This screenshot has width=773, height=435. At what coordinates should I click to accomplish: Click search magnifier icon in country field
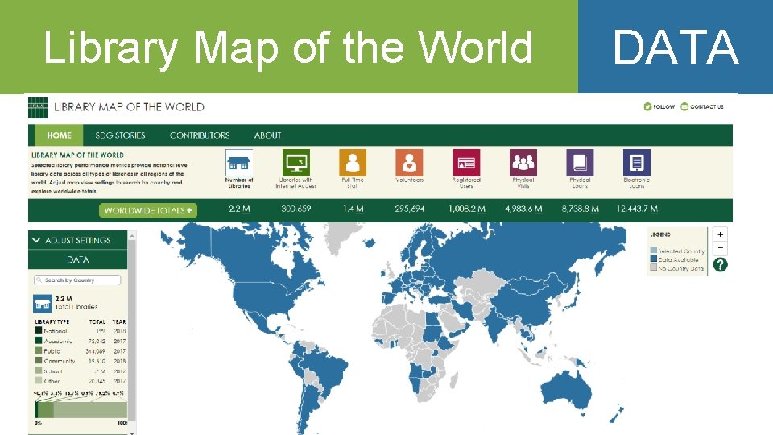point(39,280)
